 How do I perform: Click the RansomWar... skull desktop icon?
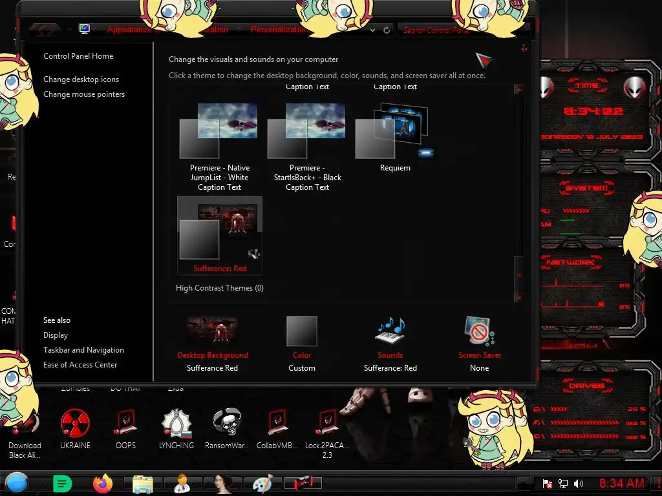point(227,429)
